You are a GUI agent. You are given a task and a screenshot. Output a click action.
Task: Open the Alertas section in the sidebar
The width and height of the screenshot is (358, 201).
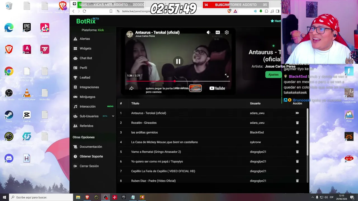tap(85, 39)
